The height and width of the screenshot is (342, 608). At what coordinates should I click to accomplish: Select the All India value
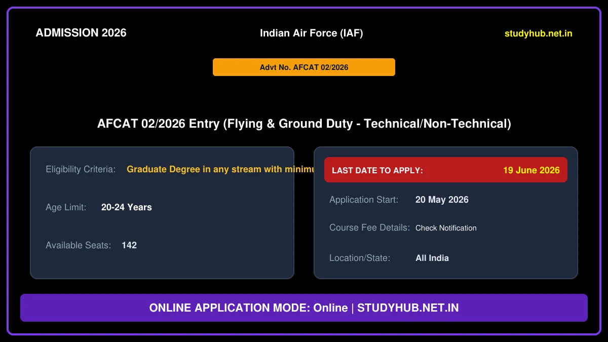(x=432, y=258)
